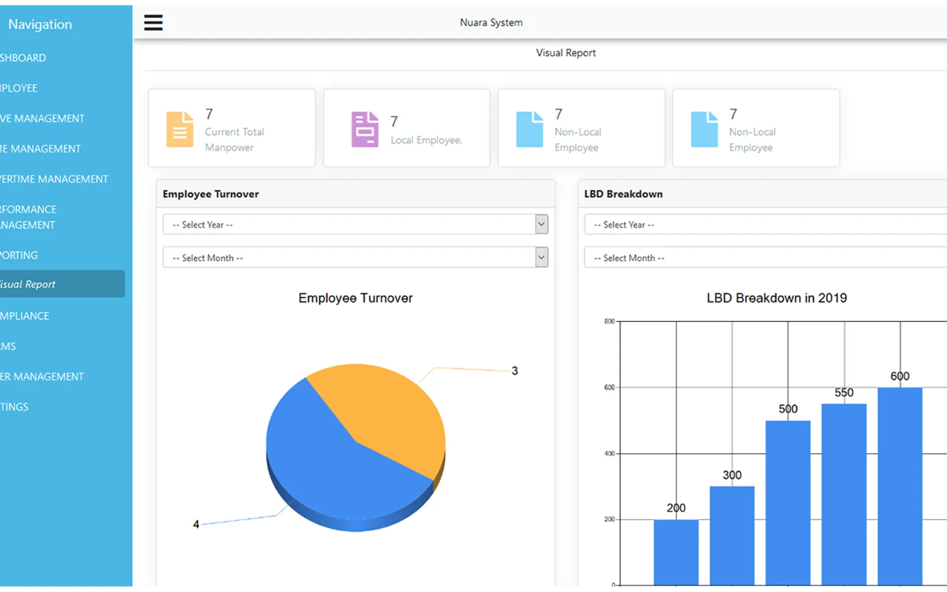Click the LBD Breakdown in 2019 chart title
Viewport: 947px width, 592px height.
[777, 298]
